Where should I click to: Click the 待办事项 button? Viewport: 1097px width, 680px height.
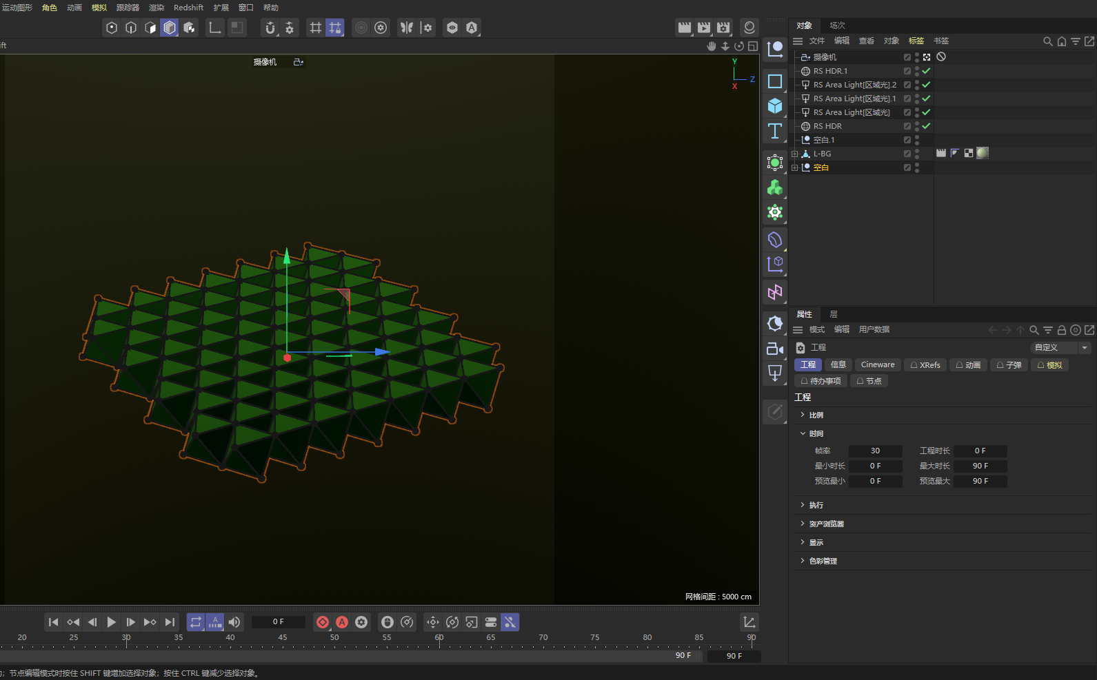(x=821, y=381)
